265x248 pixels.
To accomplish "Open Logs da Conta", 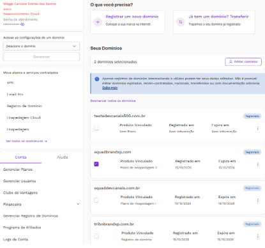I will coord(15,239).
